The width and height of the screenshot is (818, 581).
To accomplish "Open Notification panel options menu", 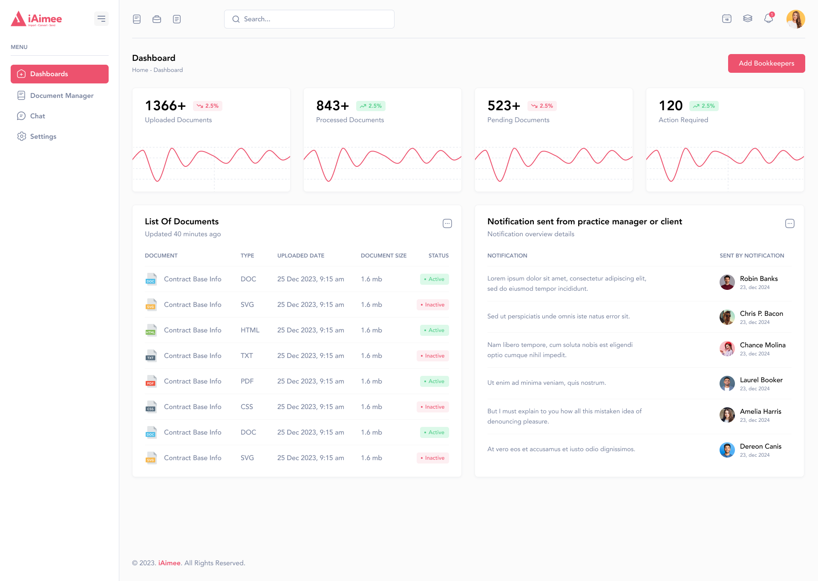I will (790, 223).
